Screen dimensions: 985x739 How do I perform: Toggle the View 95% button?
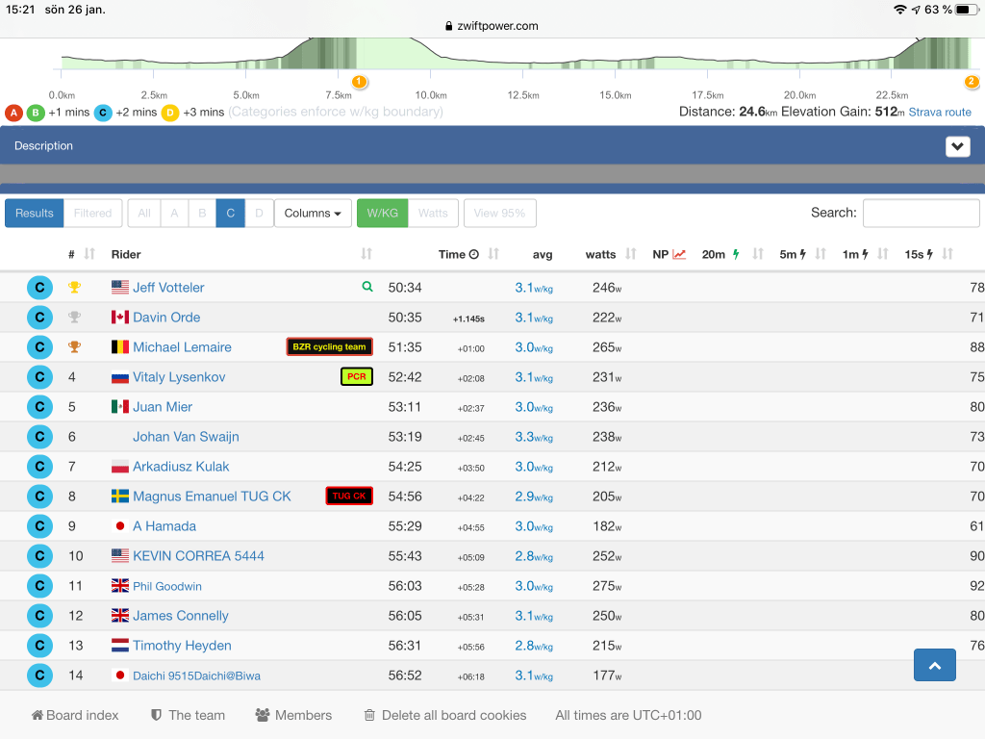pyautogui.click(x=499, y=213)
